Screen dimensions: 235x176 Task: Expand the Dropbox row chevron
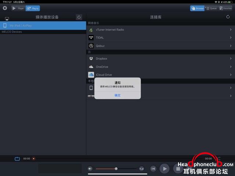click(231, 59)
